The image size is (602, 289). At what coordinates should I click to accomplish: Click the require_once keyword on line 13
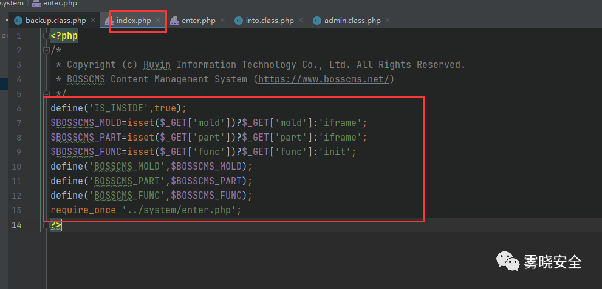(x=83, y=210)
